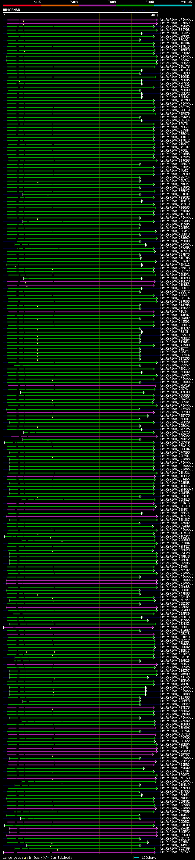Click hit UniRef100_Q2ULH4
The height and width of the screenshot is (860, 195).
175,449
